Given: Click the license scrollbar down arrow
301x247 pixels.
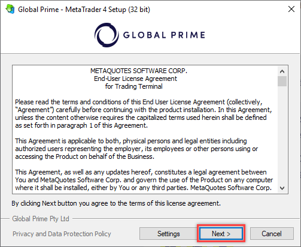Looking at the screenshot, I should (x=282, y=188).
